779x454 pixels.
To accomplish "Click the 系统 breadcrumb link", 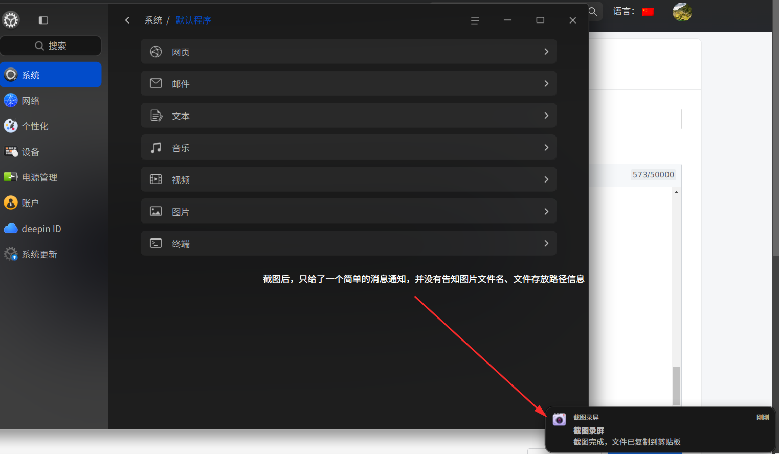I will (153, 20).
